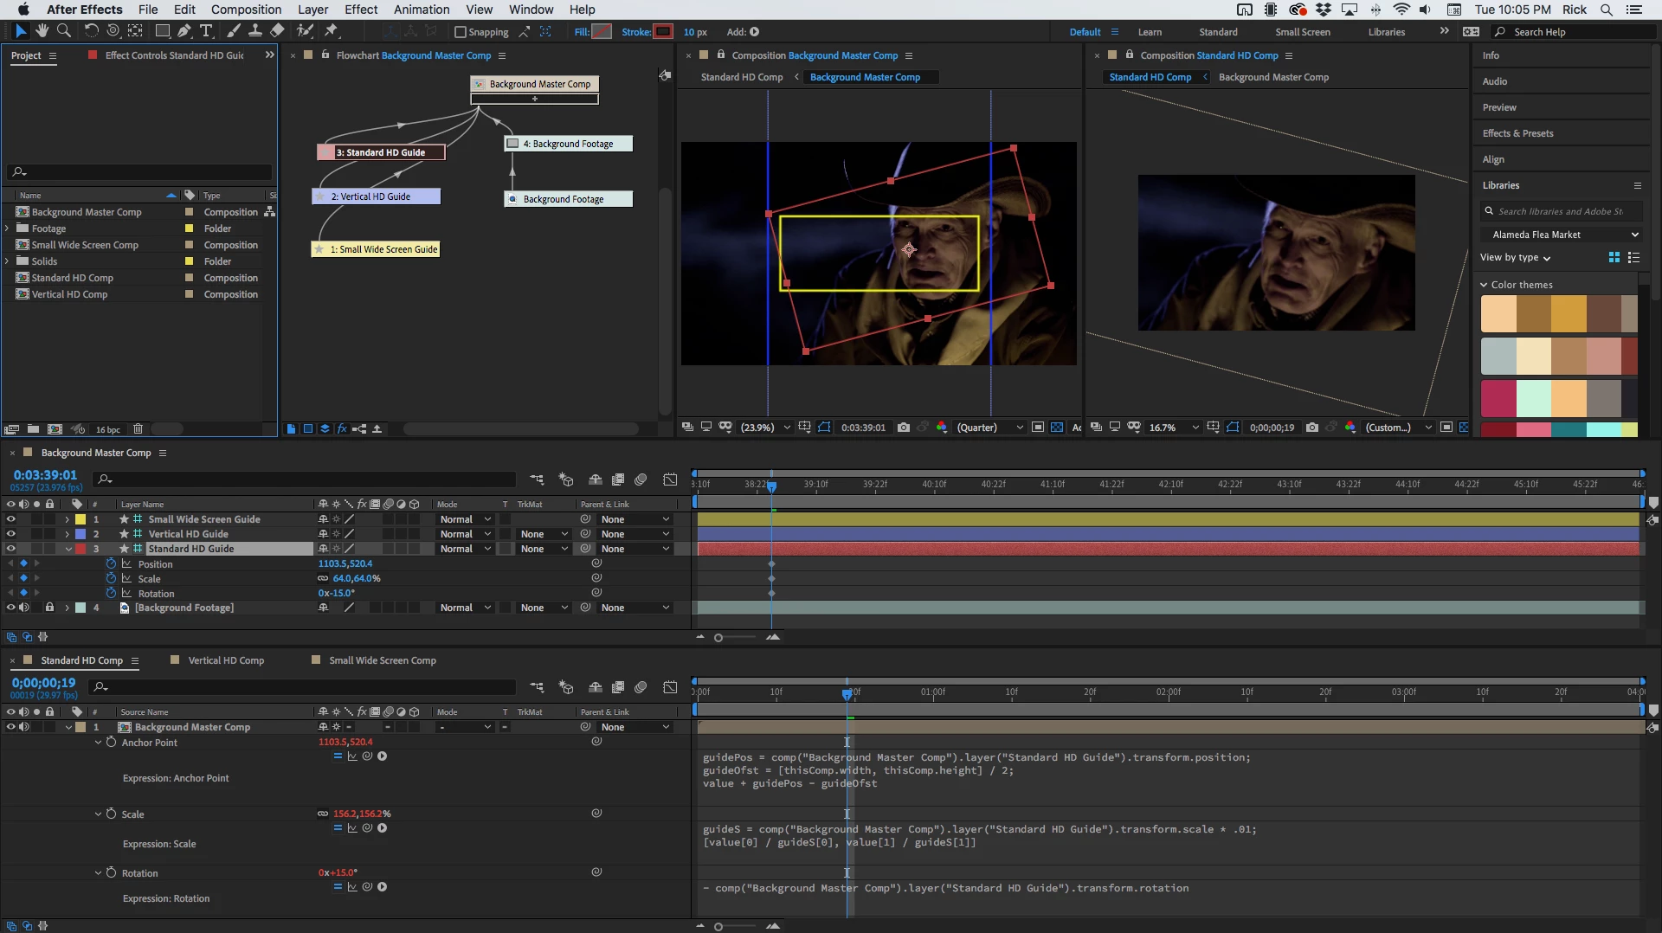1662x933 pixels.
Task: Open the Composition menu
Action: pos(246,10)
